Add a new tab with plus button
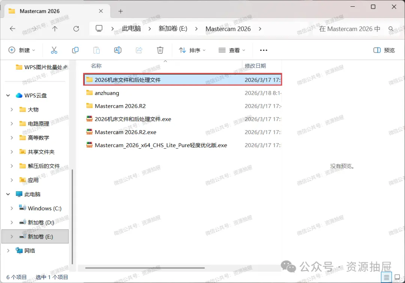 pyautogui.click(x=120, y=11)
